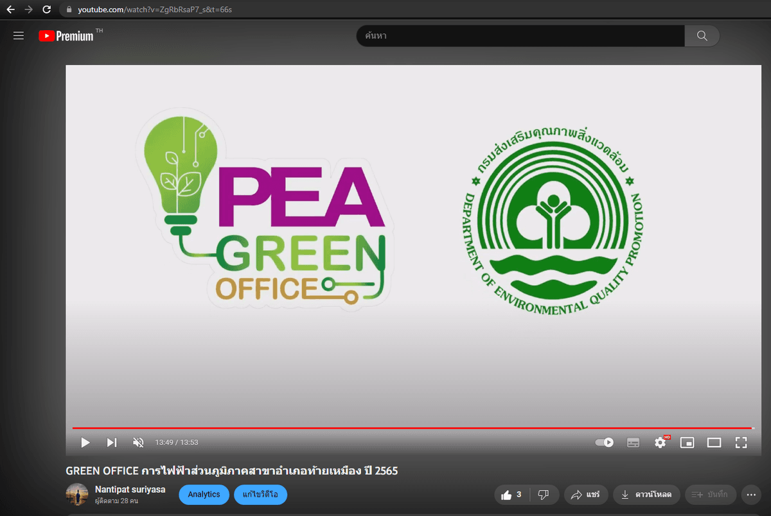Open the YouTube hamburger guide menu

click(x=19, y=36)
